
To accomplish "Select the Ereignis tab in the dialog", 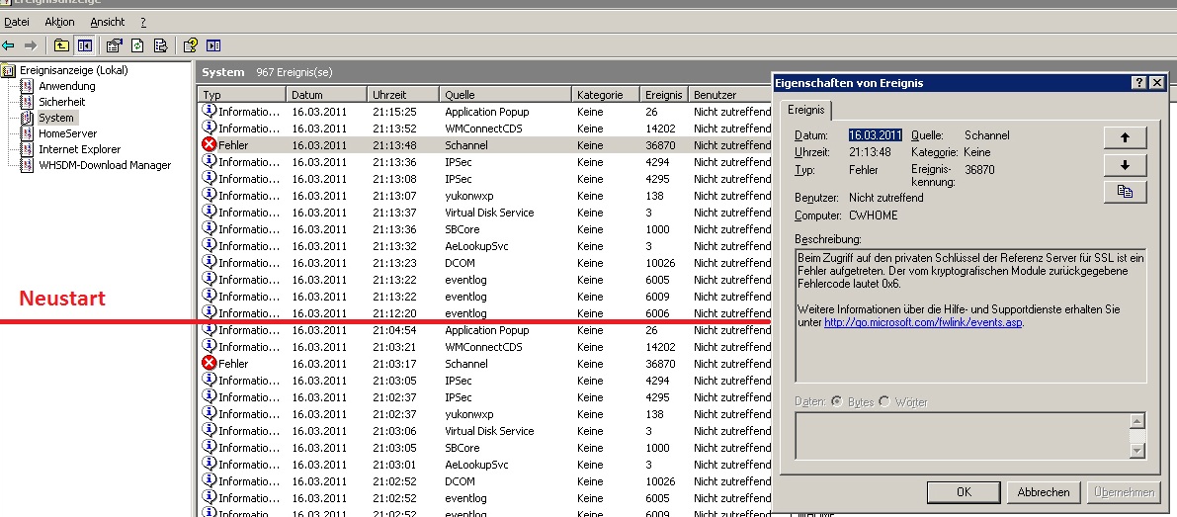I will click(805, 111).
